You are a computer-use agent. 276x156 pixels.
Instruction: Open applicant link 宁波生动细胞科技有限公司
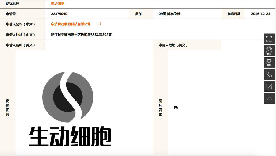(71, 24)
